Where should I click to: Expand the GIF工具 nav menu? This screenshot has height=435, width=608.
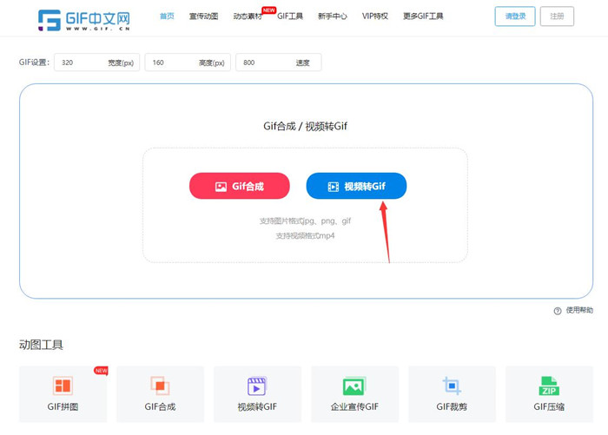(x=289, y=16)
